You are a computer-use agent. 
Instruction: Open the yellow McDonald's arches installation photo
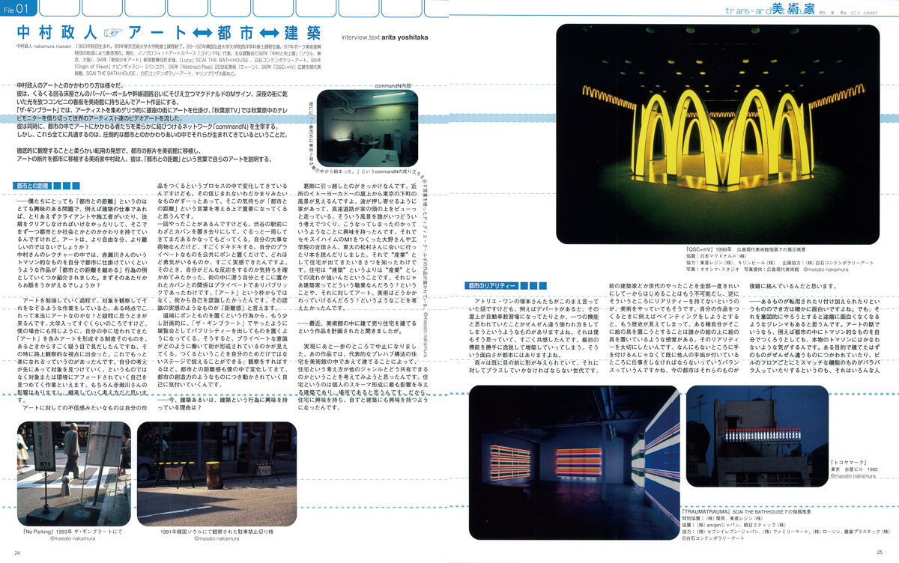(718, 133)
